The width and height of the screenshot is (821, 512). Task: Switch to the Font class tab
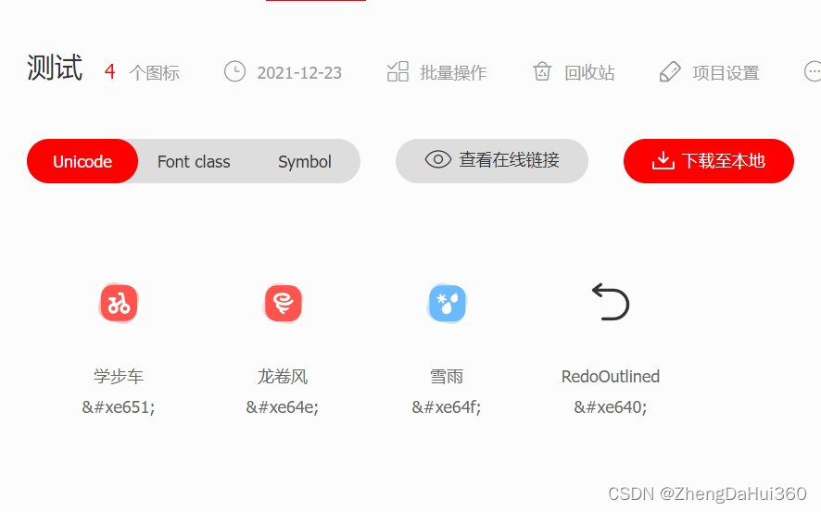tap(194, 162)
